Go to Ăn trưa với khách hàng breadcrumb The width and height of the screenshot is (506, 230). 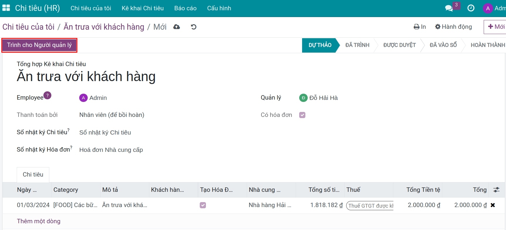click(104, 27)
